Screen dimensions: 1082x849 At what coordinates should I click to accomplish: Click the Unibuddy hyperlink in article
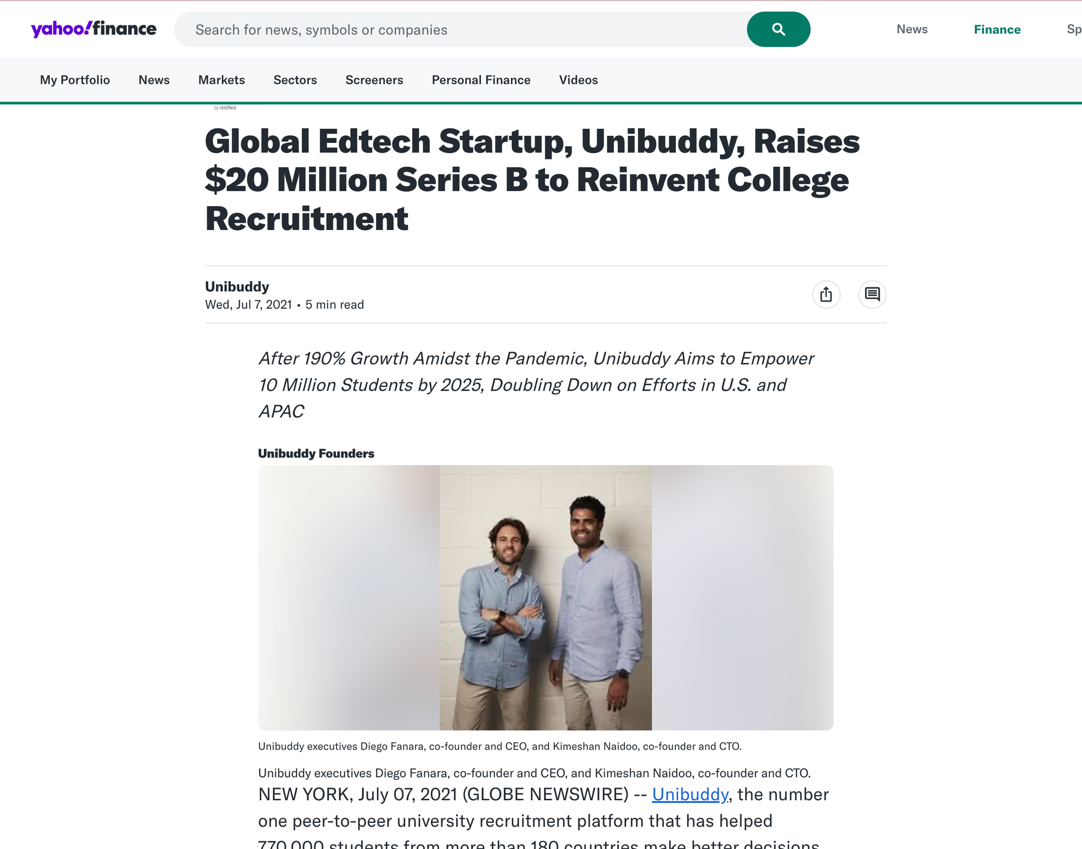tap(690, 794)
